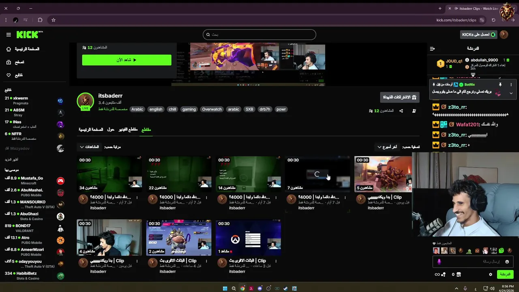Image resolution: width=519 pixels, height=292 pixels.
Task: Collapse the chat panel with arrow icon
Action: [x=432, y=49]
